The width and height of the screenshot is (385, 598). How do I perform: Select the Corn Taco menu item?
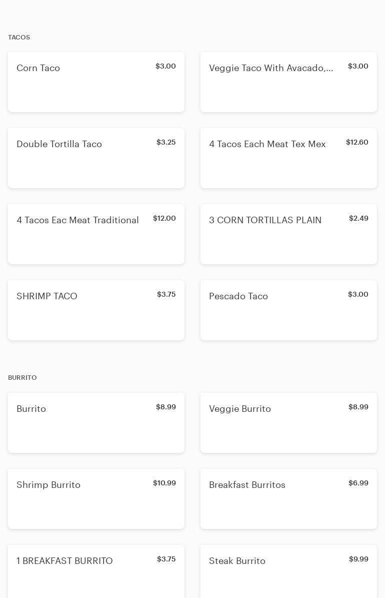96,82
